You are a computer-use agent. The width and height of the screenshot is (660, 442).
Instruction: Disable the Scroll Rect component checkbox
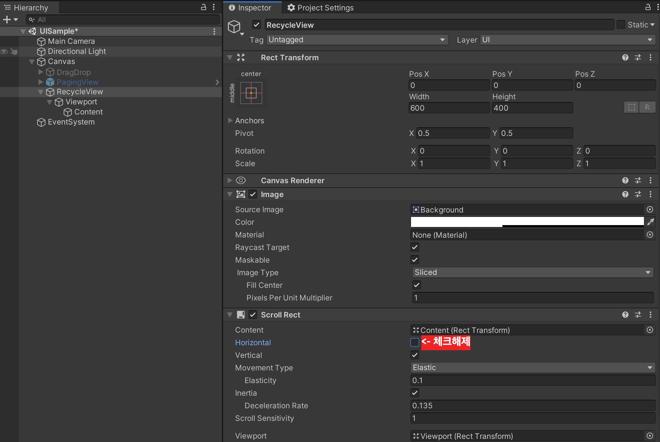click(253, 315)
